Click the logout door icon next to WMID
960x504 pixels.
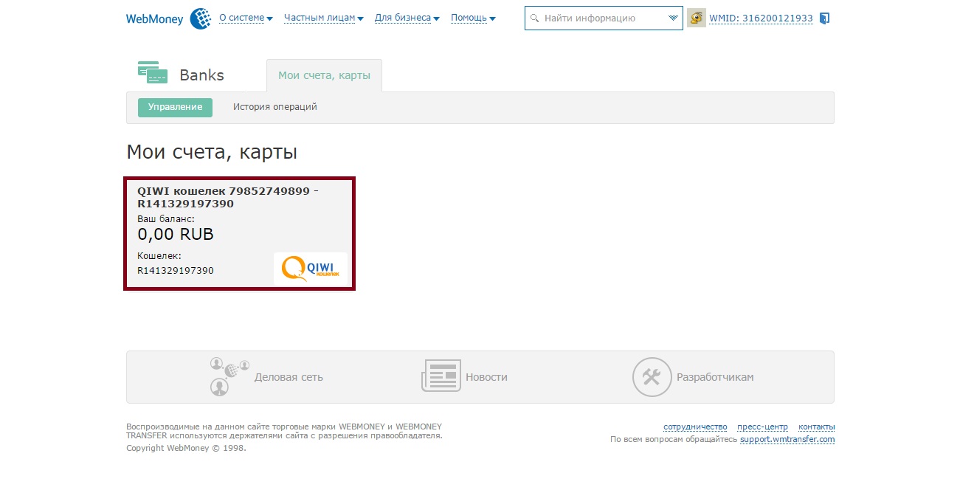(824, 18)
